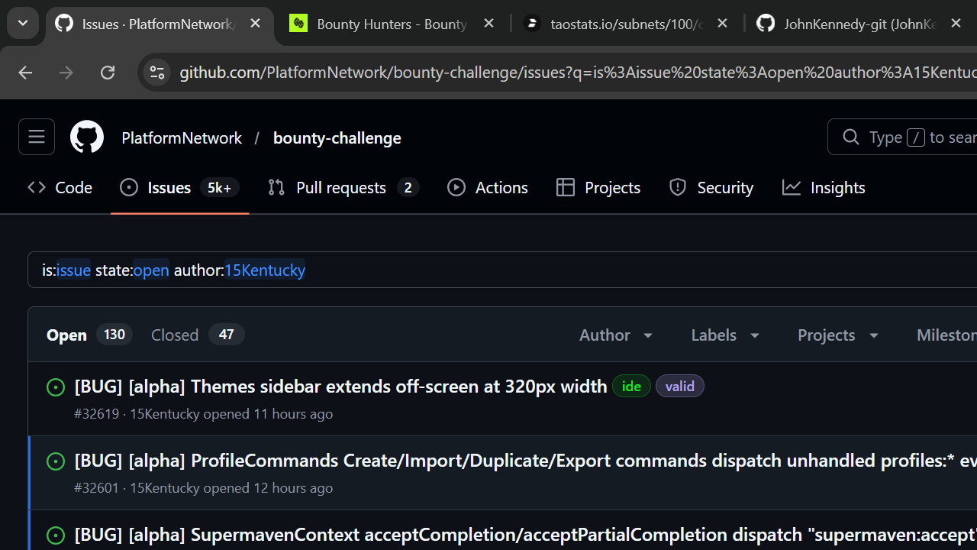Expand the Projects filter dropdown
This screenshot has height=550, width=977.
pos(839,335)
